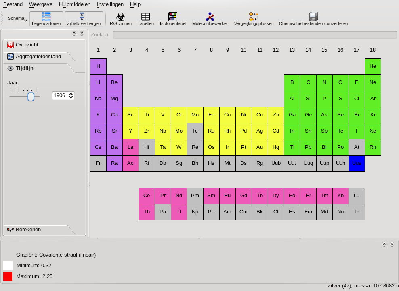Select the Lutetium (Lu) element
399x291 pixels.
(357, 196)
